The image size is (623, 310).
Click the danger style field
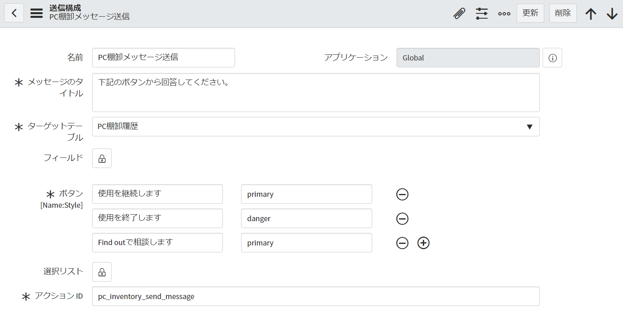[x=306, y=218]
